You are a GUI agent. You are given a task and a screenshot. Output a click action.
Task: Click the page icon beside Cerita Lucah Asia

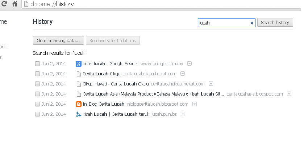(x=79, y=94)
